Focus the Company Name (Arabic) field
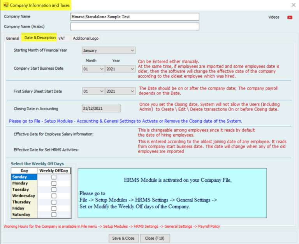The height and width of the screenshot is (244, 299). coord(134,26)
